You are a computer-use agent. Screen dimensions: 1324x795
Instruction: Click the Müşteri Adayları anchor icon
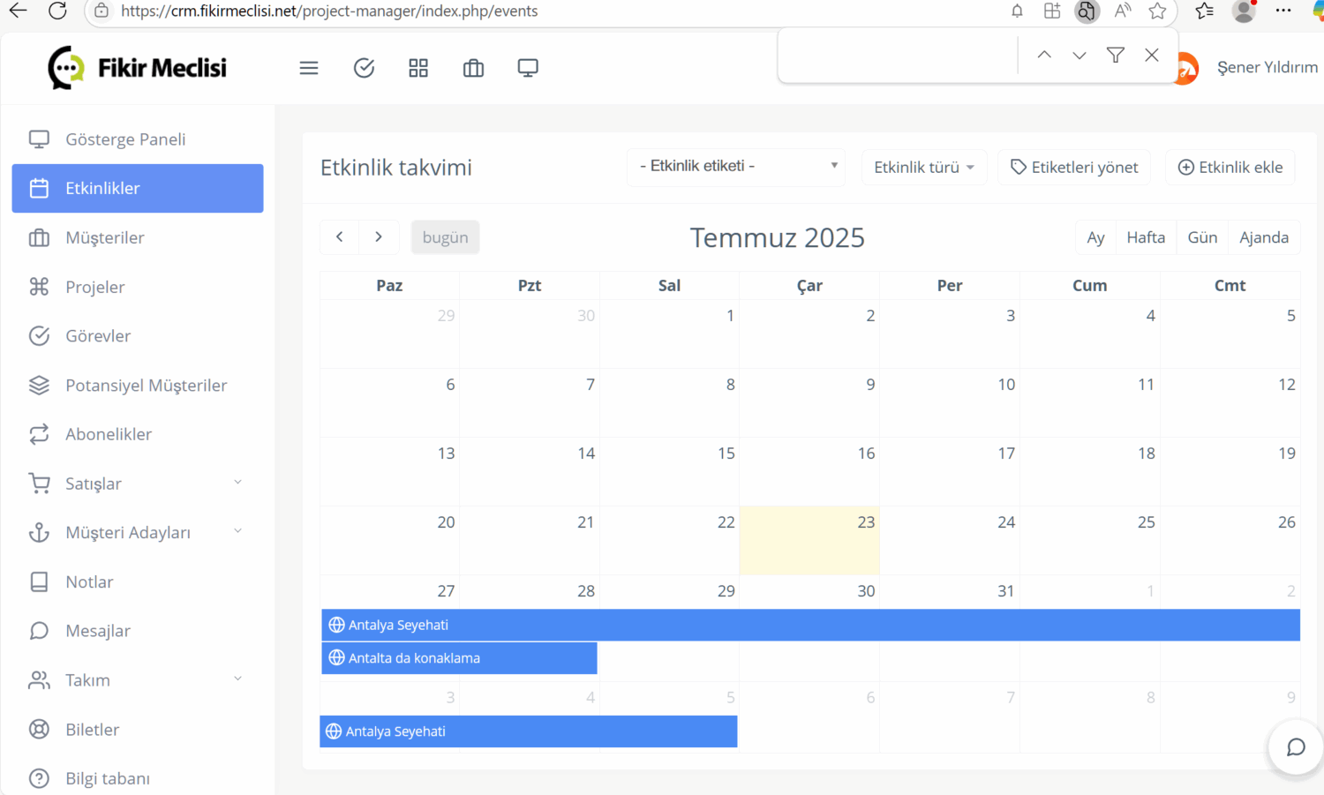tap(39, 532)
